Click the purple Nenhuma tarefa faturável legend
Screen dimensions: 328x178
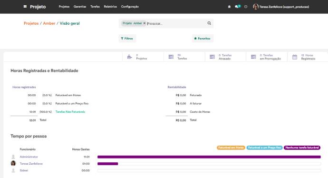(x=302, y=148)
